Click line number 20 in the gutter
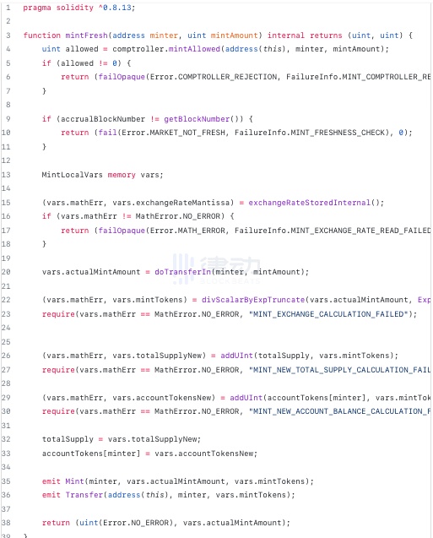The image size is (433, 538). pos(6,272)
